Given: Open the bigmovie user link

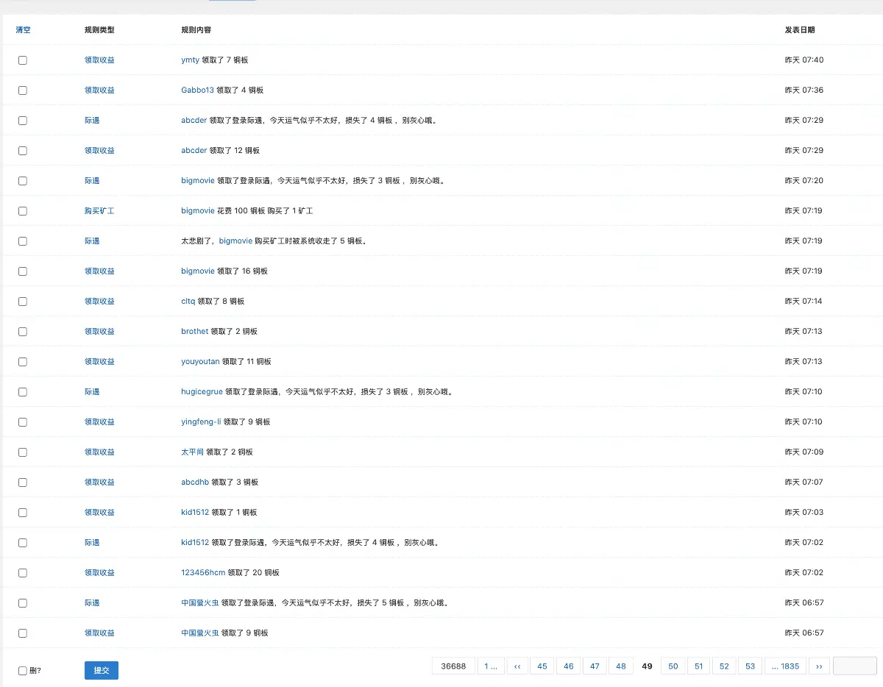Looking at the screenshot, I should 198,180.
